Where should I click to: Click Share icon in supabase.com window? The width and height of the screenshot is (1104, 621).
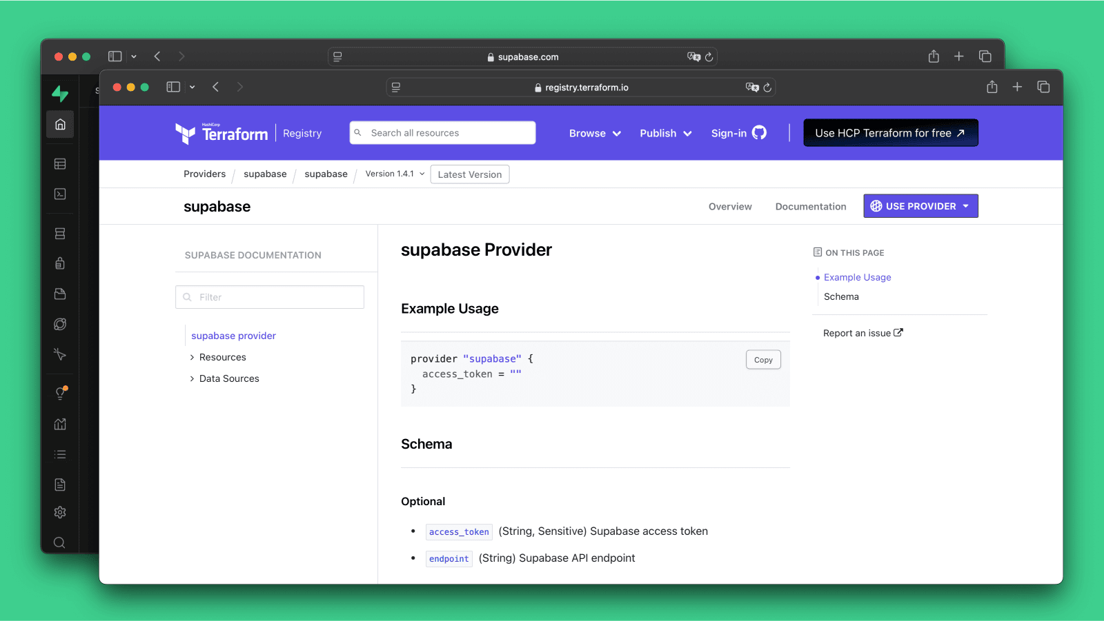coord(934,57)
